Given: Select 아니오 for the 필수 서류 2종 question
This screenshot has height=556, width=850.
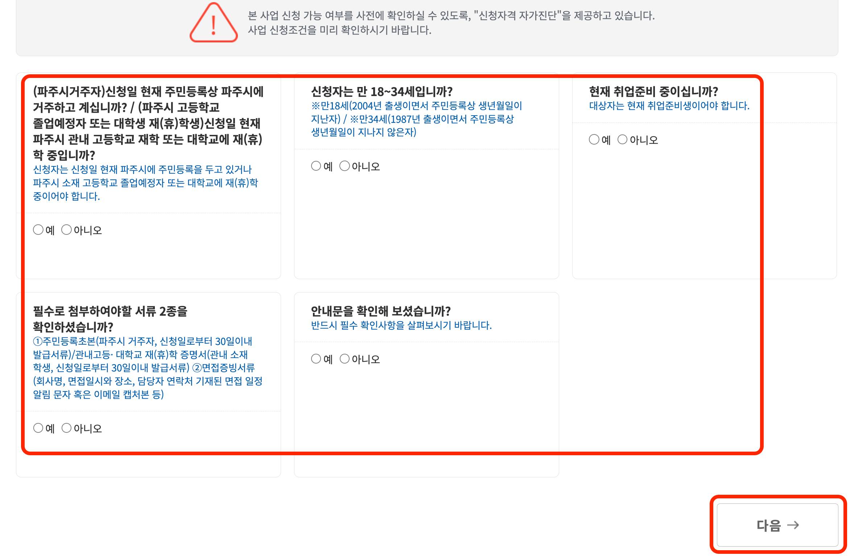Looking at the screenshot, I should 67,429.
